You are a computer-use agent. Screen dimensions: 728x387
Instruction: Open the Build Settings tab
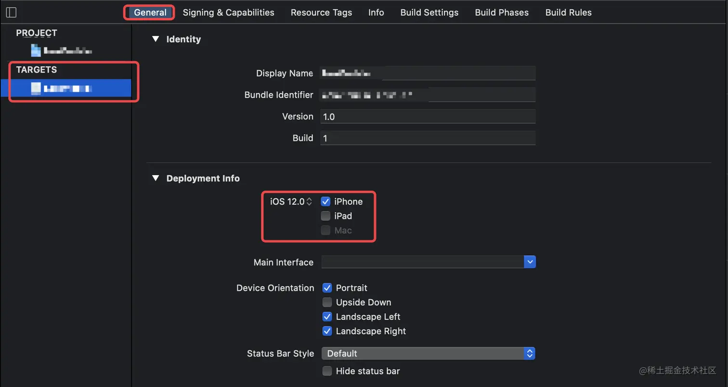tap(429, 13)
